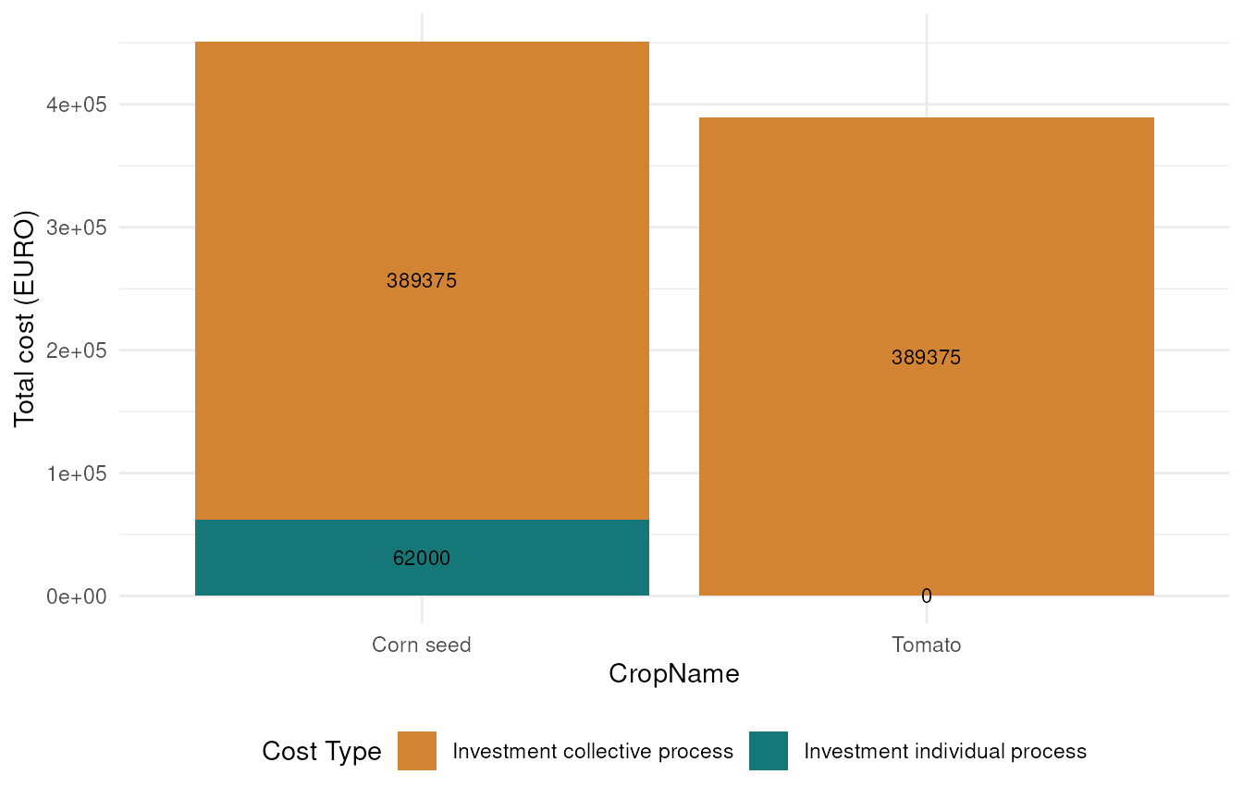The height and width of the screenshot is (799, 1243).
Task: Select the Corn seed axis label
Action: pyautogui.click(x=422, y=645)
